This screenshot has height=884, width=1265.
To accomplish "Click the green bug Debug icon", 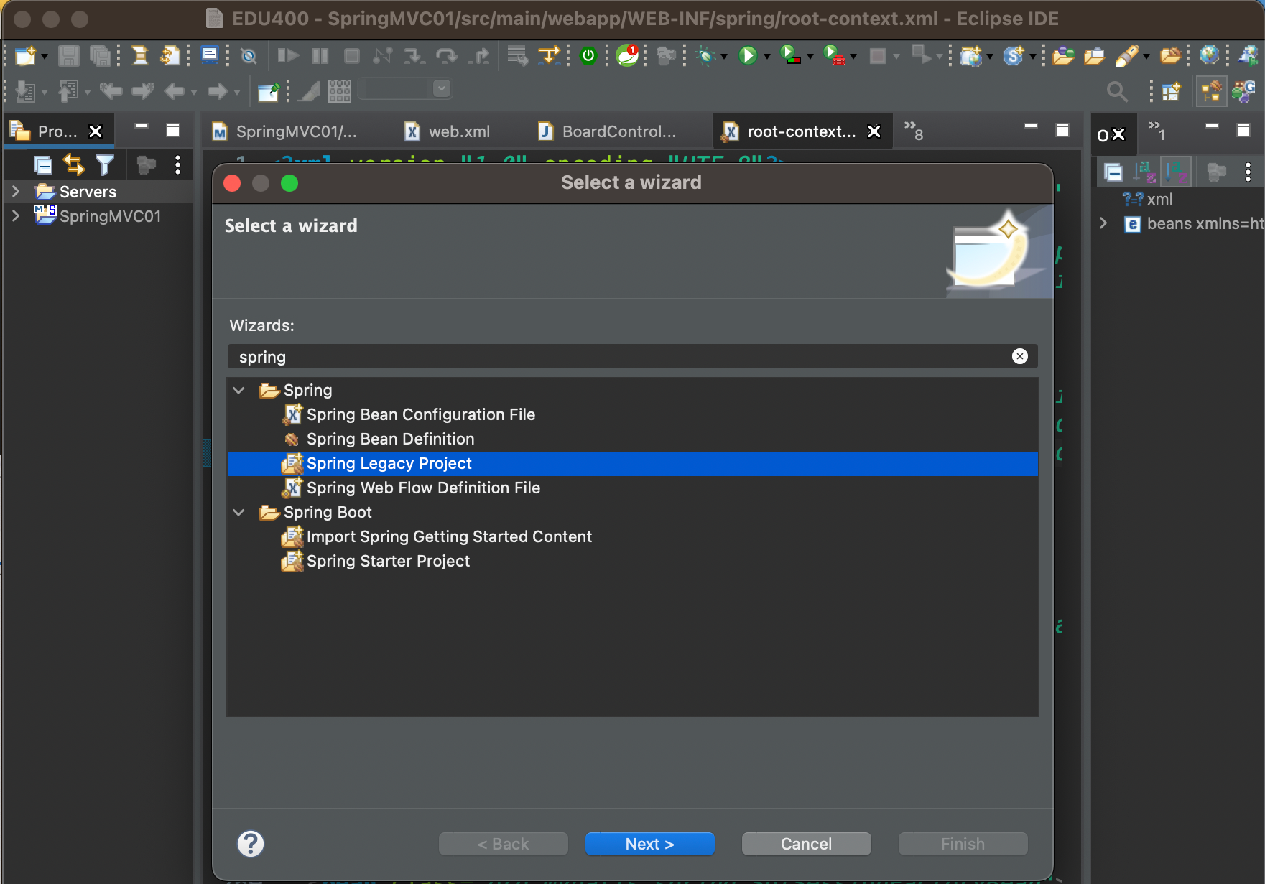I will click(706, 55).
